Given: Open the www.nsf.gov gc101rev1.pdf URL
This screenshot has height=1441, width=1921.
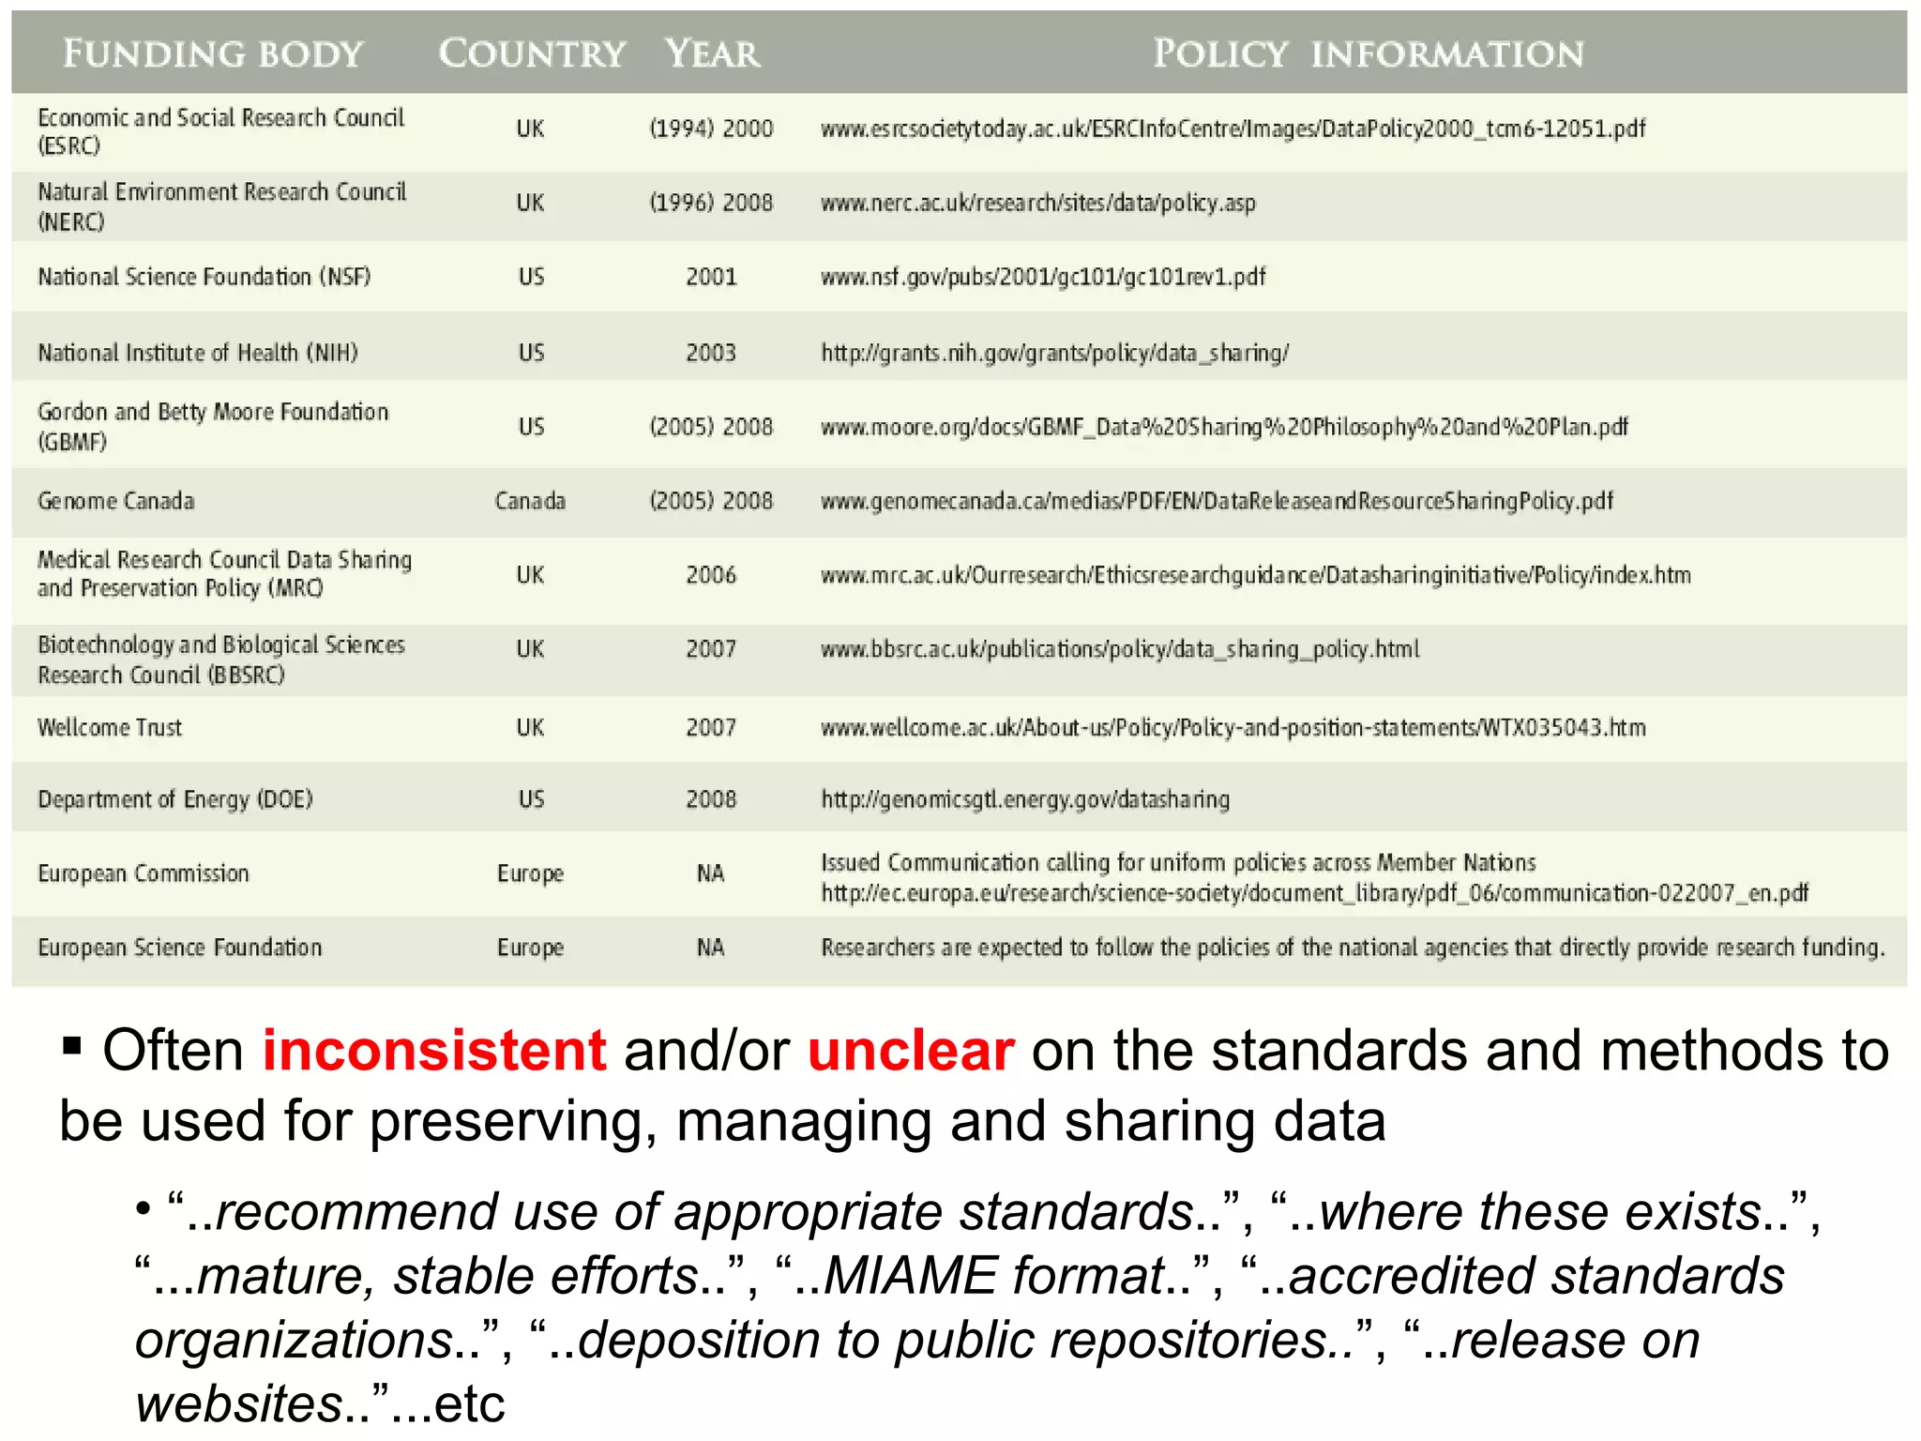Looking at the screenshot, I should coord(1043,277).
